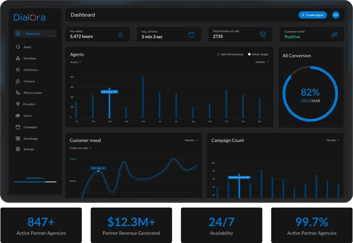The image size is (353, 243).
Task: Open the Campaigns section
Action: (30, 127)
